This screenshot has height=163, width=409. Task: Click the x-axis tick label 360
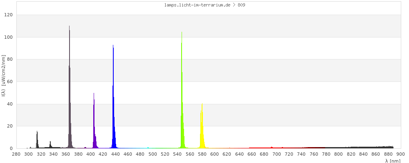(x=66, y=154)
